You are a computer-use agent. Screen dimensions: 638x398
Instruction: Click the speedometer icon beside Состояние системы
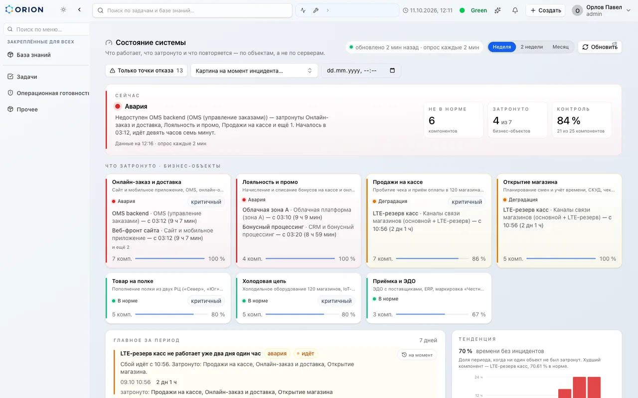[x=109, y=43]
